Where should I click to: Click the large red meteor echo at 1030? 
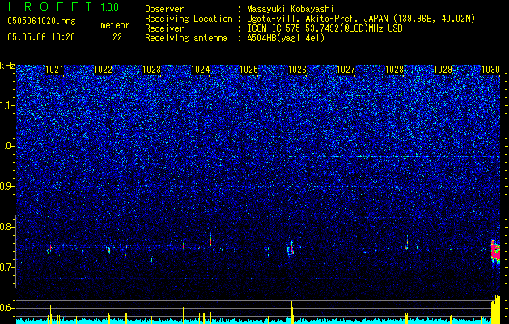495,253
